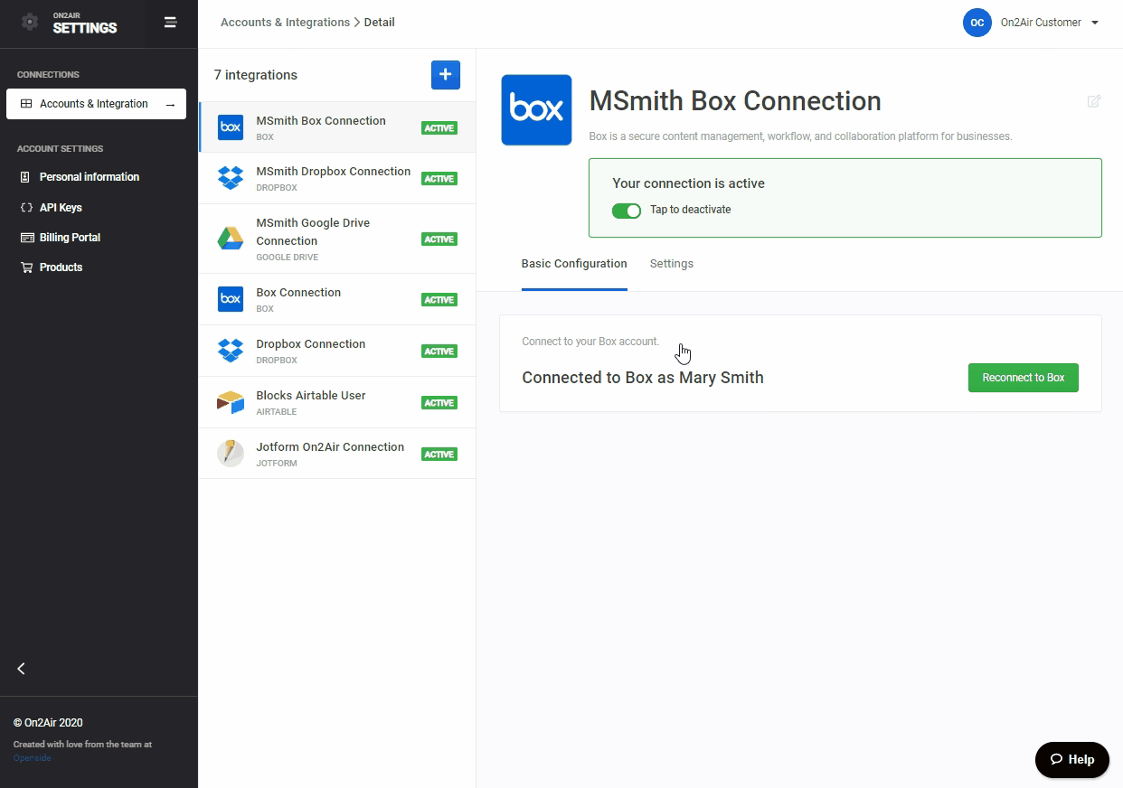1123x788 pixels.
Task: Click the Jotform On2Air Connection icon
Action: pyautogui.click(x=231, y=454)
